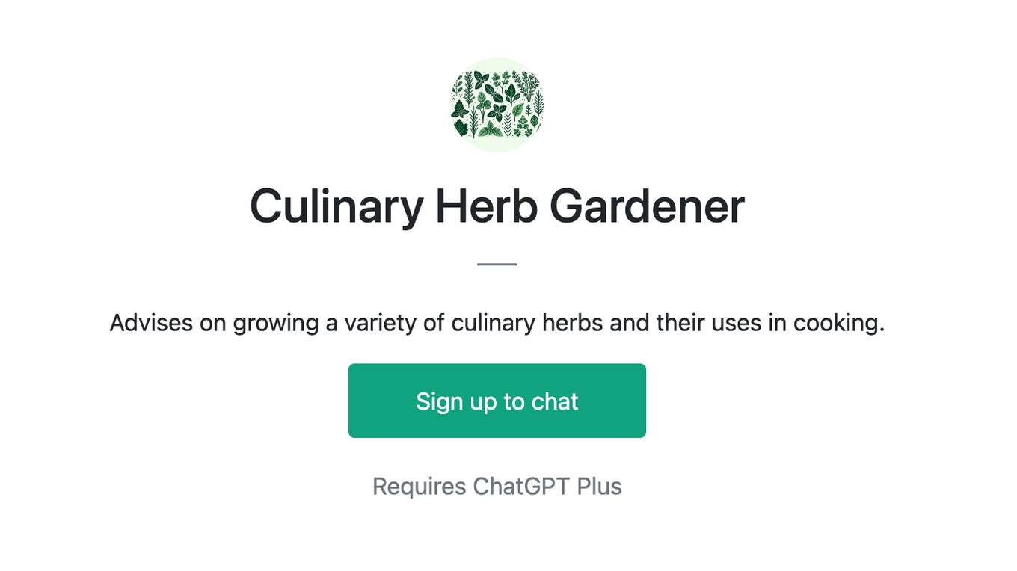Click the word 'chat' on the green button

(555, 401)
